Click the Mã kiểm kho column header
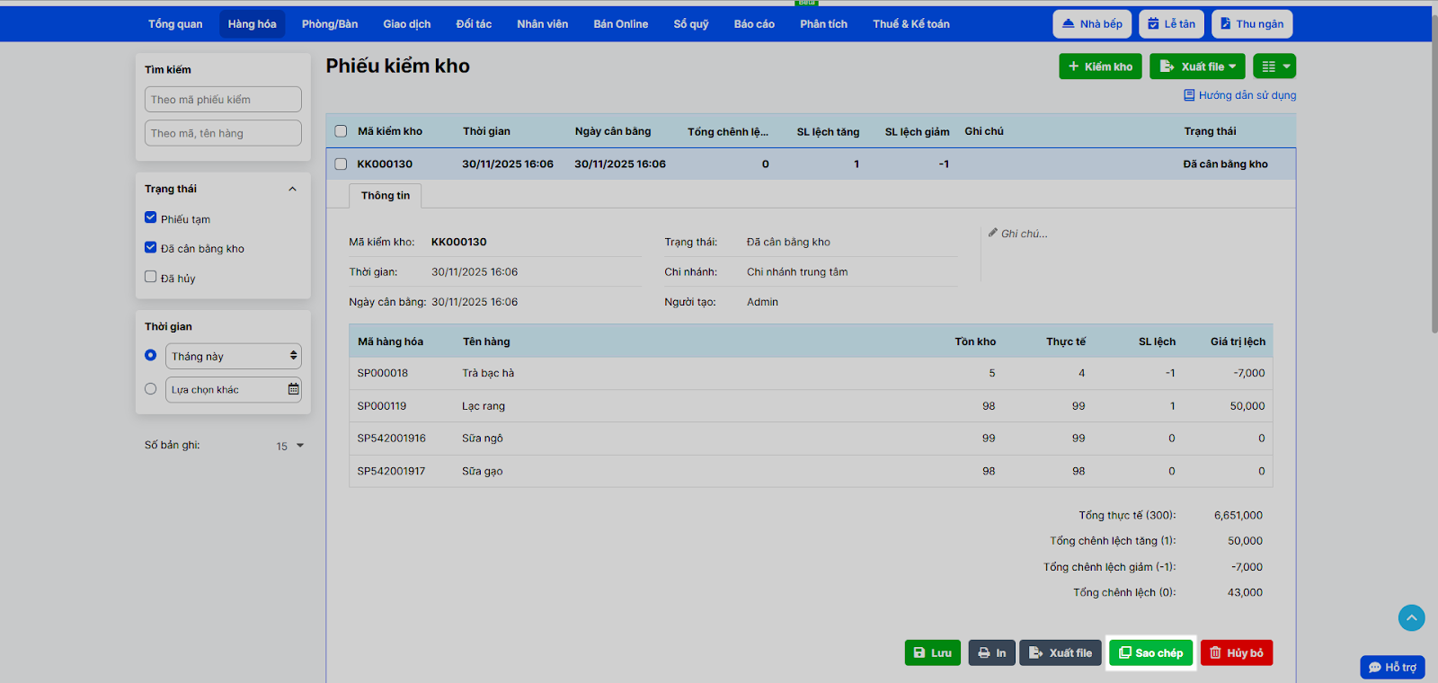 click(x=390, y=131)
